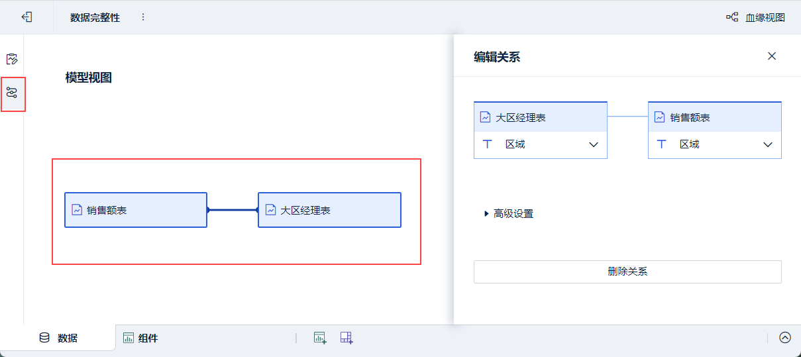This screenshot has width=801, height=357.
Task: Select the 大区经理表 node in model view
Action: pyautogui.click(x=329, y=210)
